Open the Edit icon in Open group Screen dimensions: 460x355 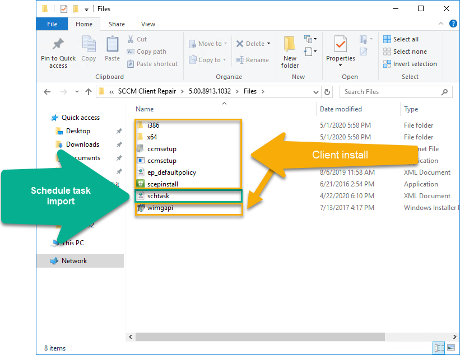click(364, 52)
